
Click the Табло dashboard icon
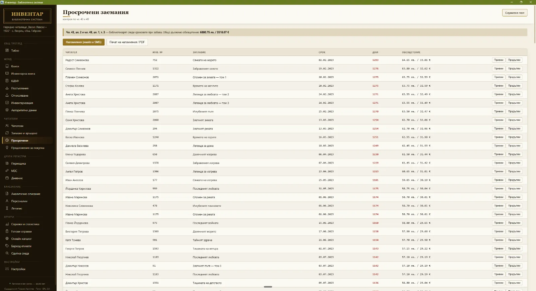7,51
